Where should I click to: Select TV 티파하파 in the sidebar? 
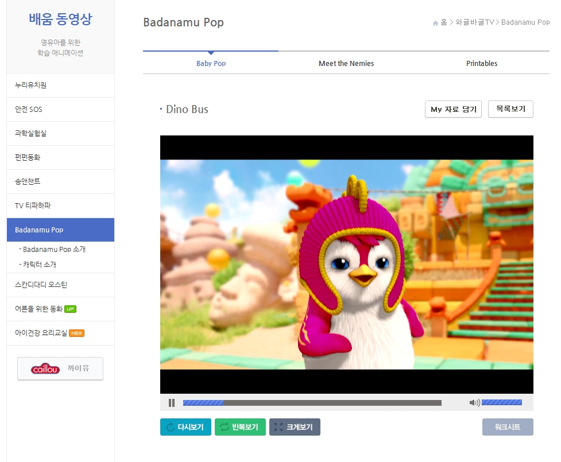60,205
